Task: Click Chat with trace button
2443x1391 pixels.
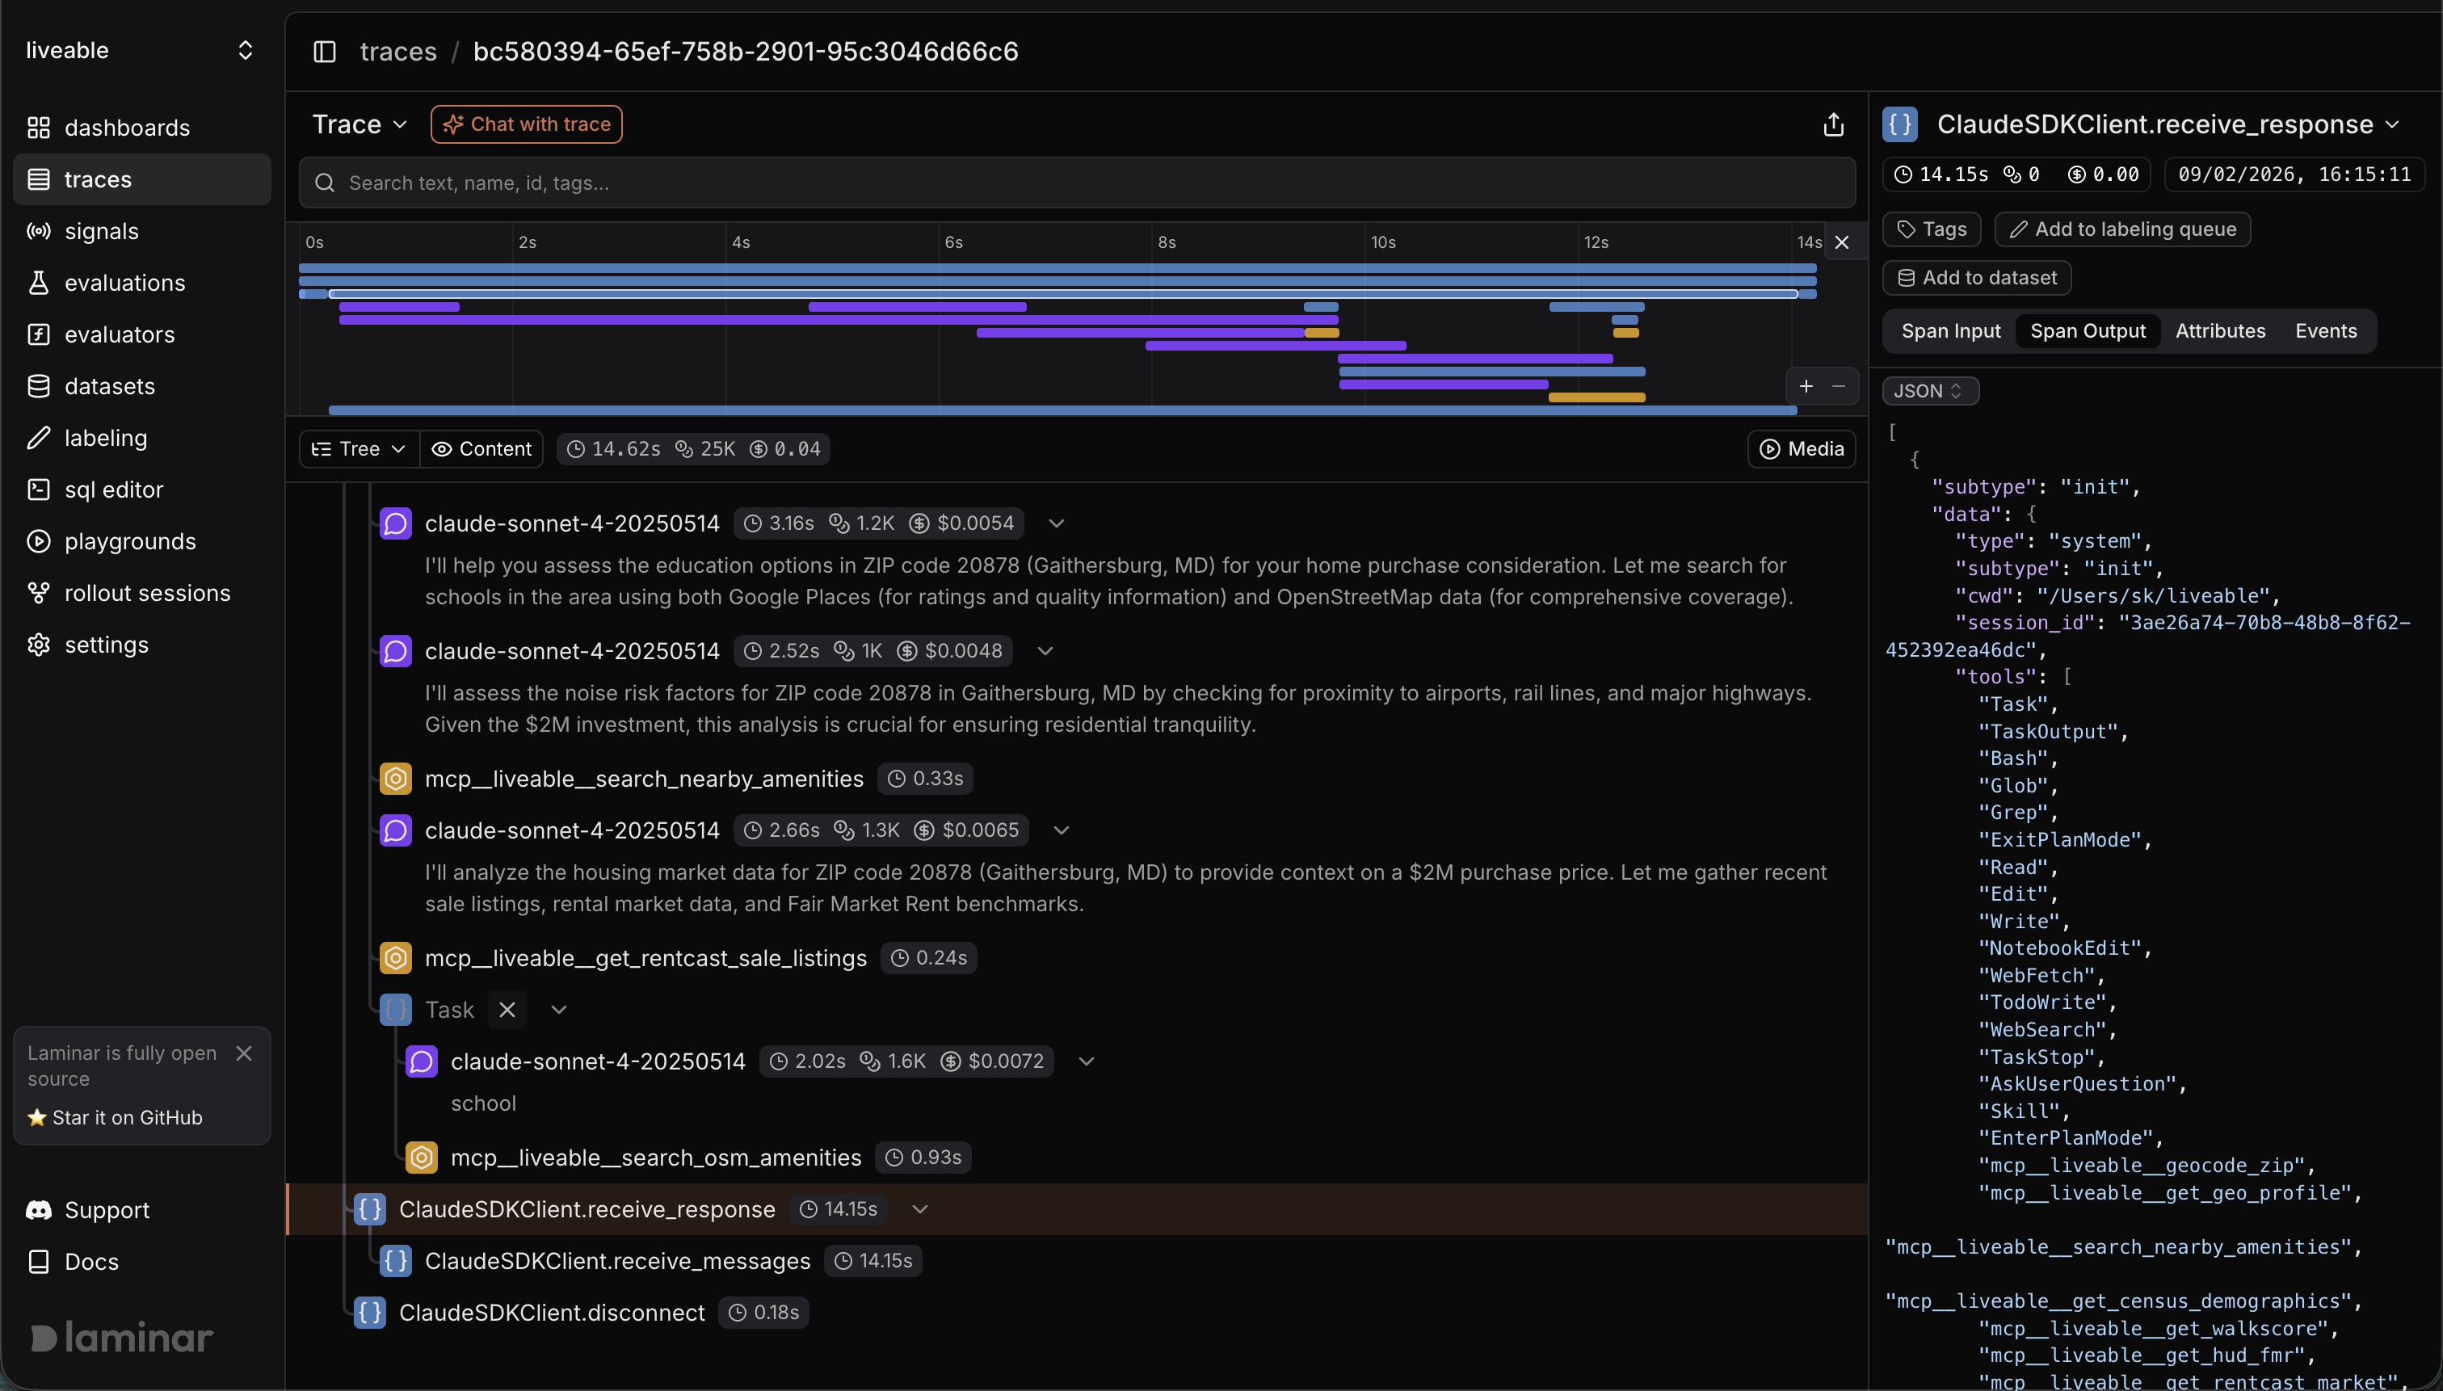Action: click(x=527, y=124)
